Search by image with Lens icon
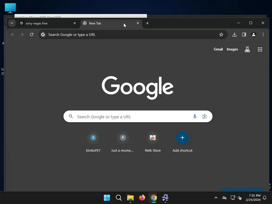The image size is (272, 204). 205,117
